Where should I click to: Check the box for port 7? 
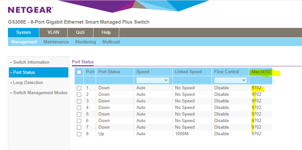tap(79, 127)
